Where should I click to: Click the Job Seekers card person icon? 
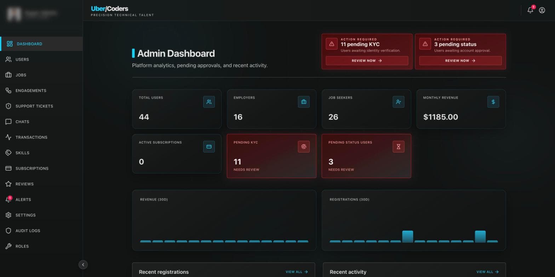point(399,102)
